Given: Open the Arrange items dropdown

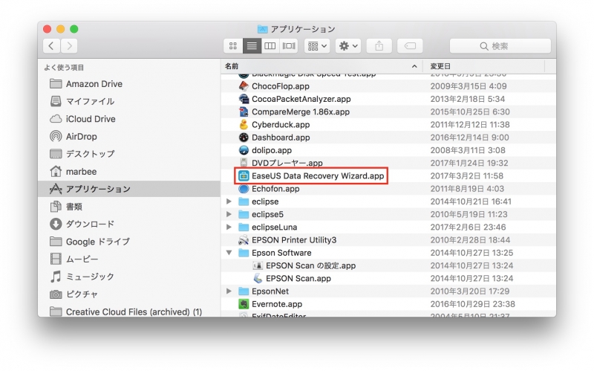Looking at the screenshot, I should point(318,46).
